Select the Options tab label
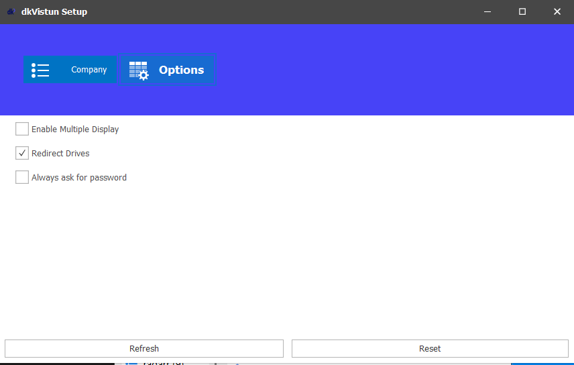 point(181,70)
